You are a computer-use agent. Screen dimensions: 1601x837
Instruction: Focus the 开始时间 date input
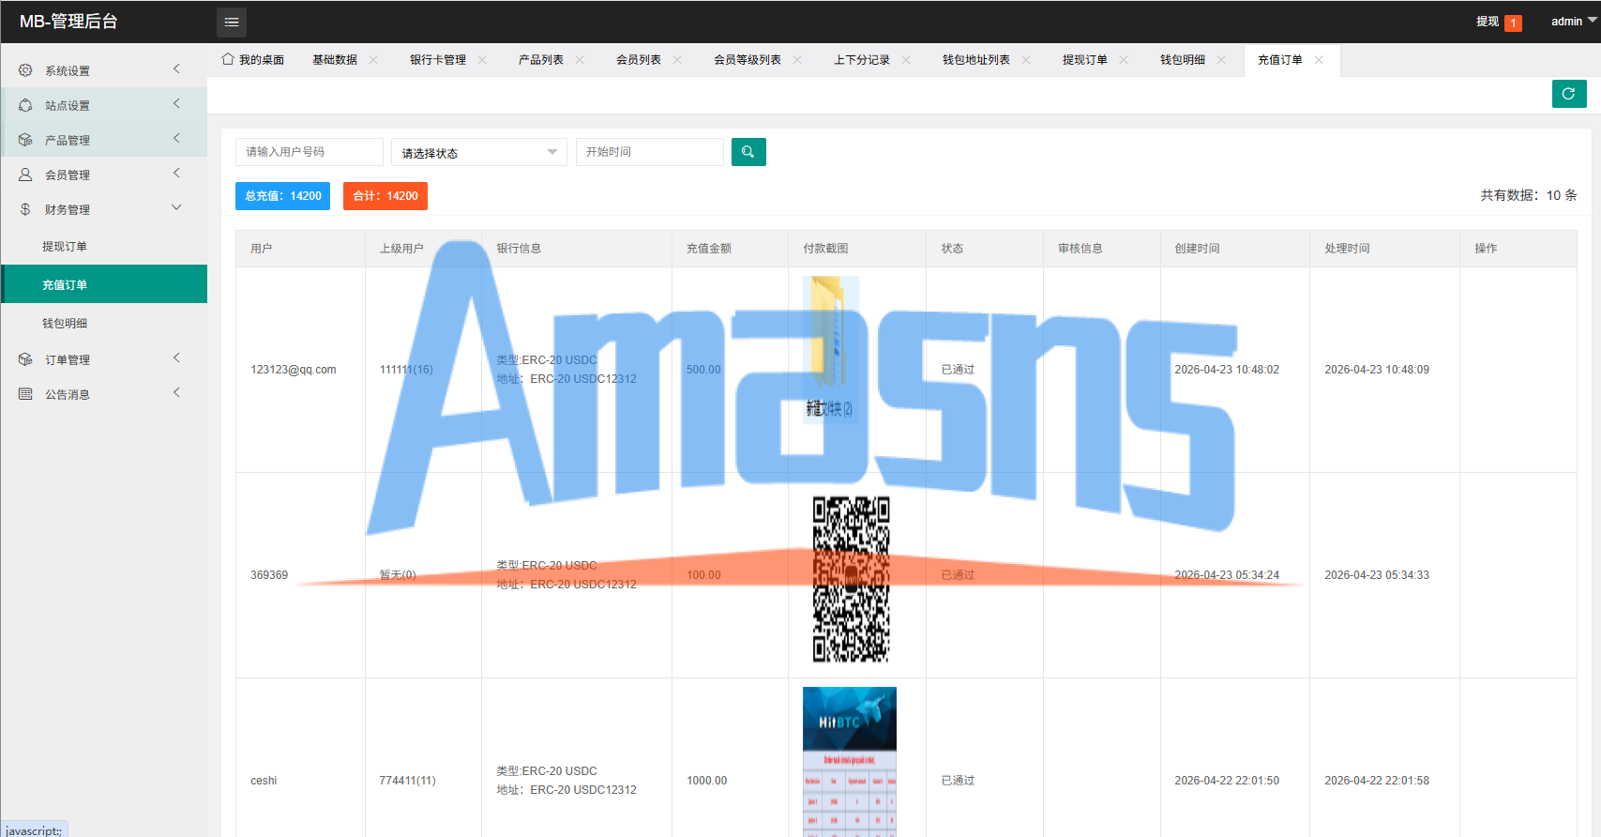pyautogui.click(x=650, y=152)
